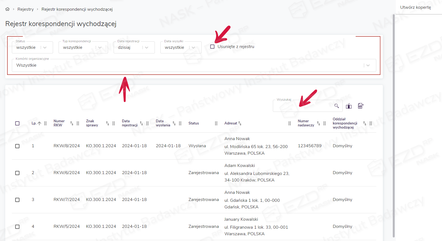Viewport: 442px width, 241px height.
Task: Enable the Usunięte z rejestru checkbox
Action: (x=212, y=47)
